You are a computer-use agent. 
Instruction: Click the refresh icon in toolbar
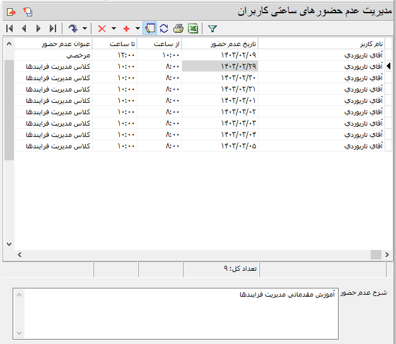coord(164,28)
